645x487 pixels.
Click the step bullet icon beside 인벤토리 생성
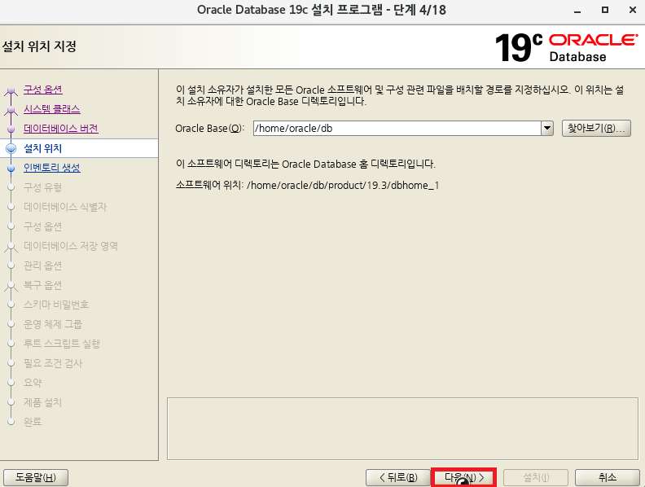(11, 168)
